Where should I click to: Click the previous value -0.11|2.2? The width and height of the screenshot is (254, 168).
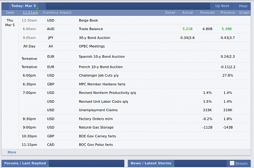pyautogui.click(x=228, y=67)
